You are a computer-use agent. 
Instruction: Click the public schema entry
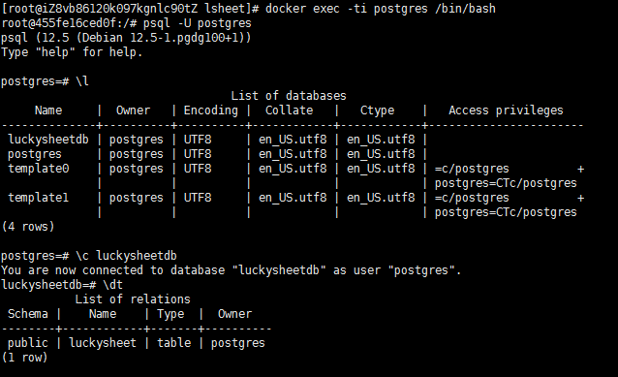tap(27, 343)
